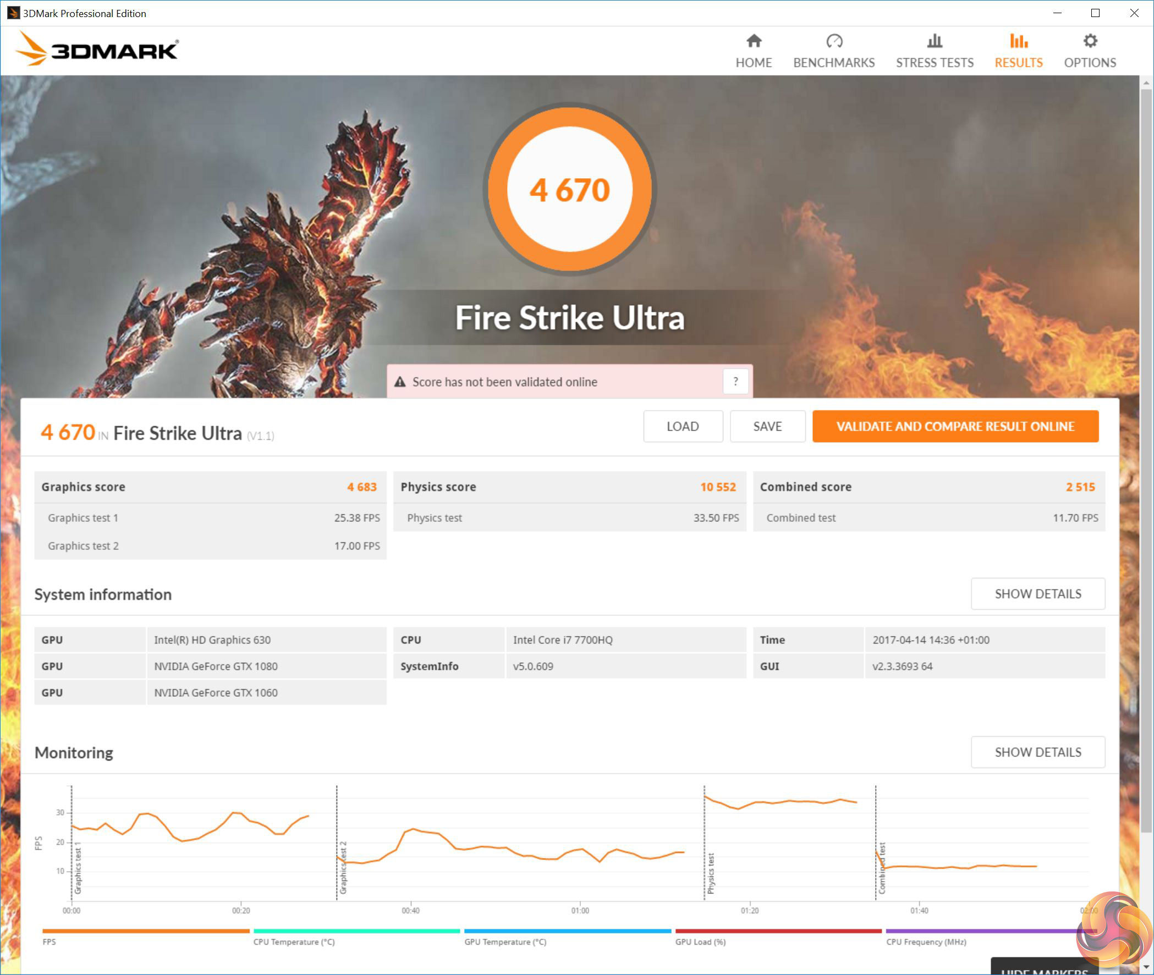Click the vertical scrollbar down arrow
1154x975 pixels.
tap(1146, 967)
